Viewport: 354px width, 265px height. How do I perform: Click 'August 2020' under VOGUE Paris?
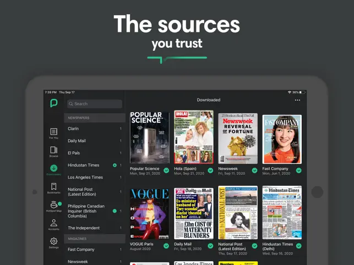(140, 249)
